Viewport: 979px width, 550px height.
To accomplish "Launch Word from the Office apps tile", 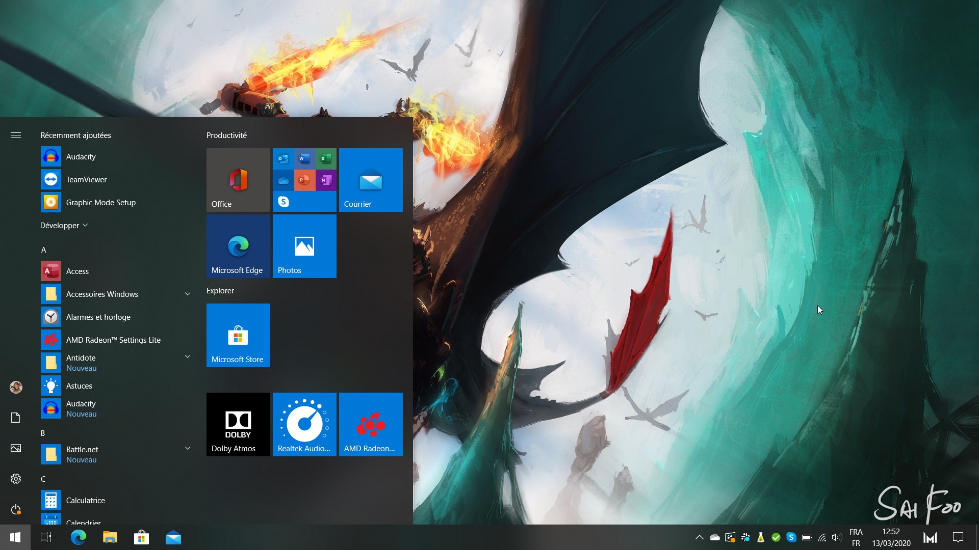I will pos(304,159).
